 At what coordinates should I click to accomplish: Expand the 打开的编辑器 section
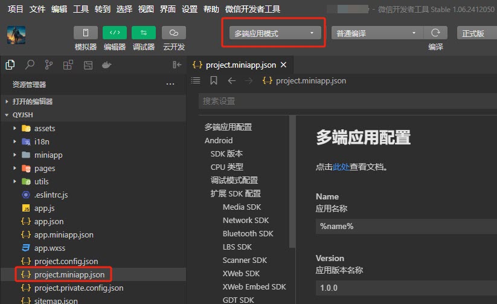click(x=93, y=102)
